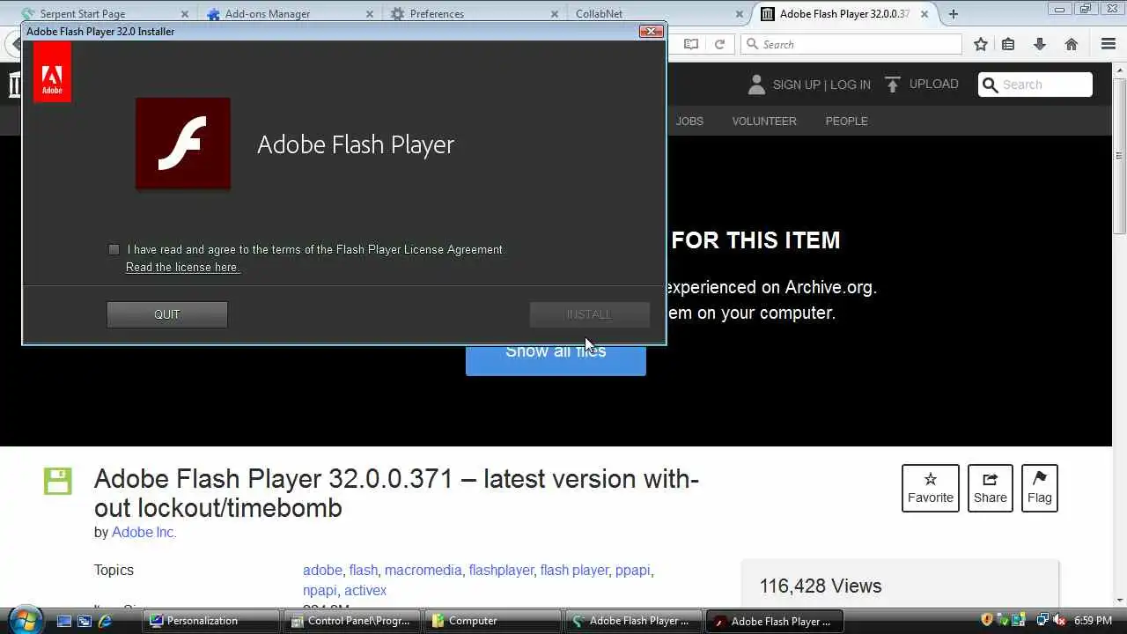The width and height of the screenshot is (1127, 634).
Task: Open the Adobe Inc. author link
Action: (x=144, y=533)
